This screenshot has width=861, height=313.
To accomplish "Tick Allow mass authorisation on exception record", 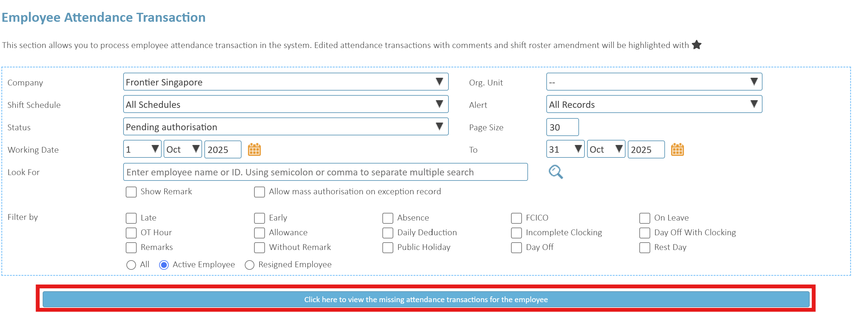I will click(x=260, y=192).
